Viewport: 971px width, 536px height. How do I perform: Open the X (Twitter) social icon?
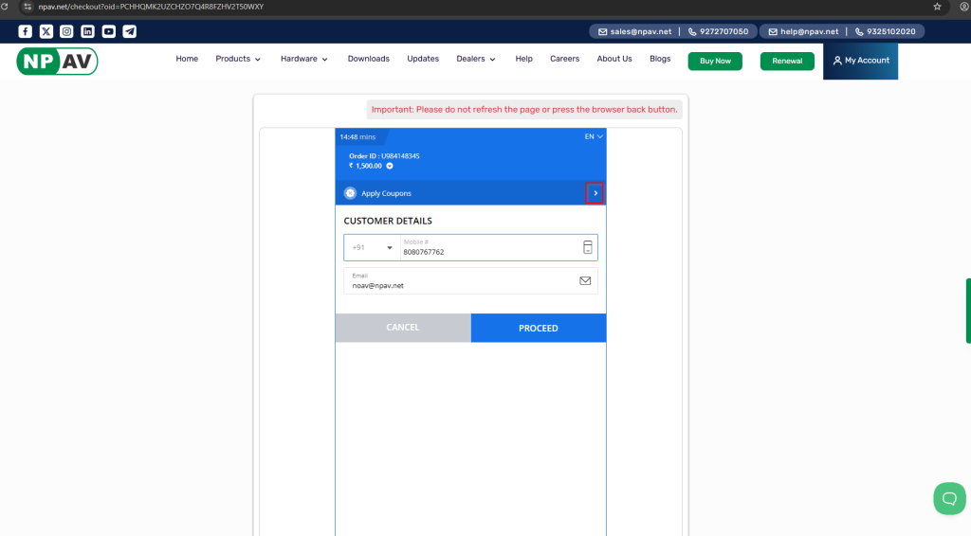click(x=46, y=31)
